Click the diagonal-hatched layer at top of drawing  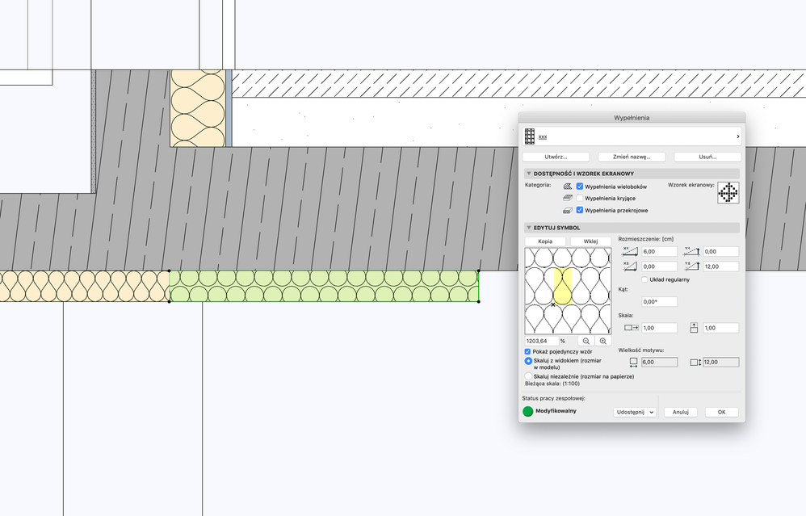[518, 84]
